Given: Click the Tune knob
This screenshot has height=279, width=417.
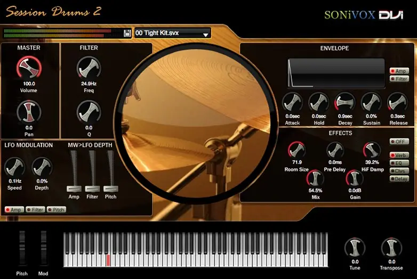Looking at the screenshot, I should click(355, 248).
